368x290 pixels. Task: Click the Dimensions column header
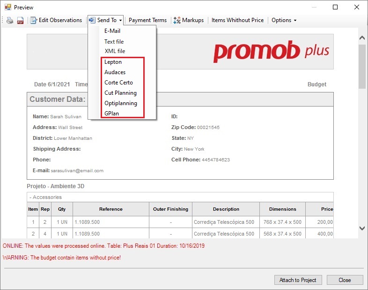pyautogui.click(x=283, y=209)
